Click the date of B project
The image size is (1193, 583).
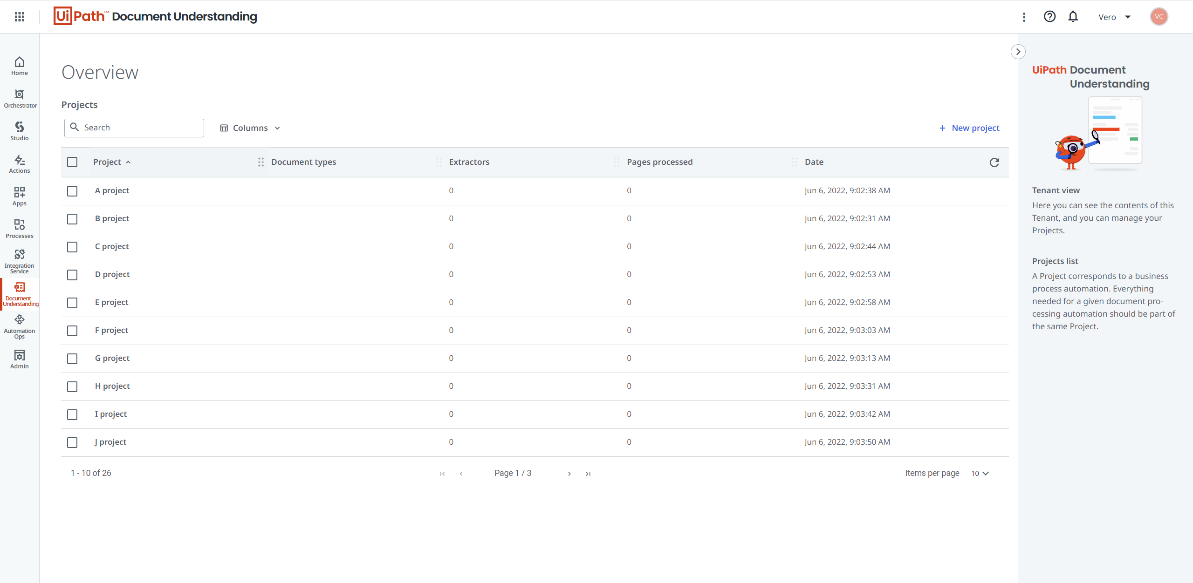tap(847, 218)
